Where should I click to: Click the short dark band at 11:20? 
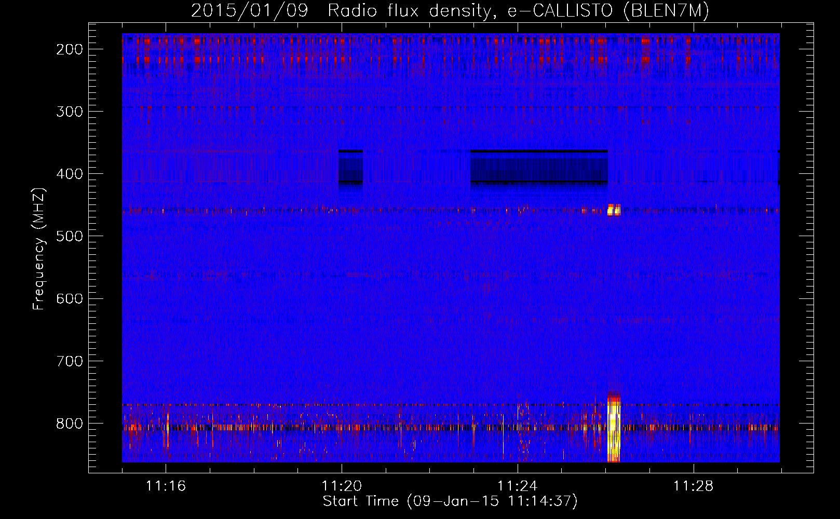pos(350,167)
